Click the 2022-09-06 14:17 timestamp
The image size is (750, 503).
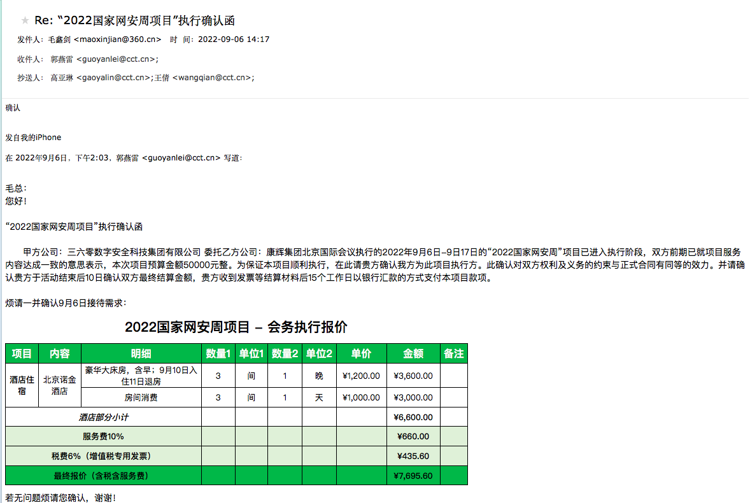pos(234,39)
